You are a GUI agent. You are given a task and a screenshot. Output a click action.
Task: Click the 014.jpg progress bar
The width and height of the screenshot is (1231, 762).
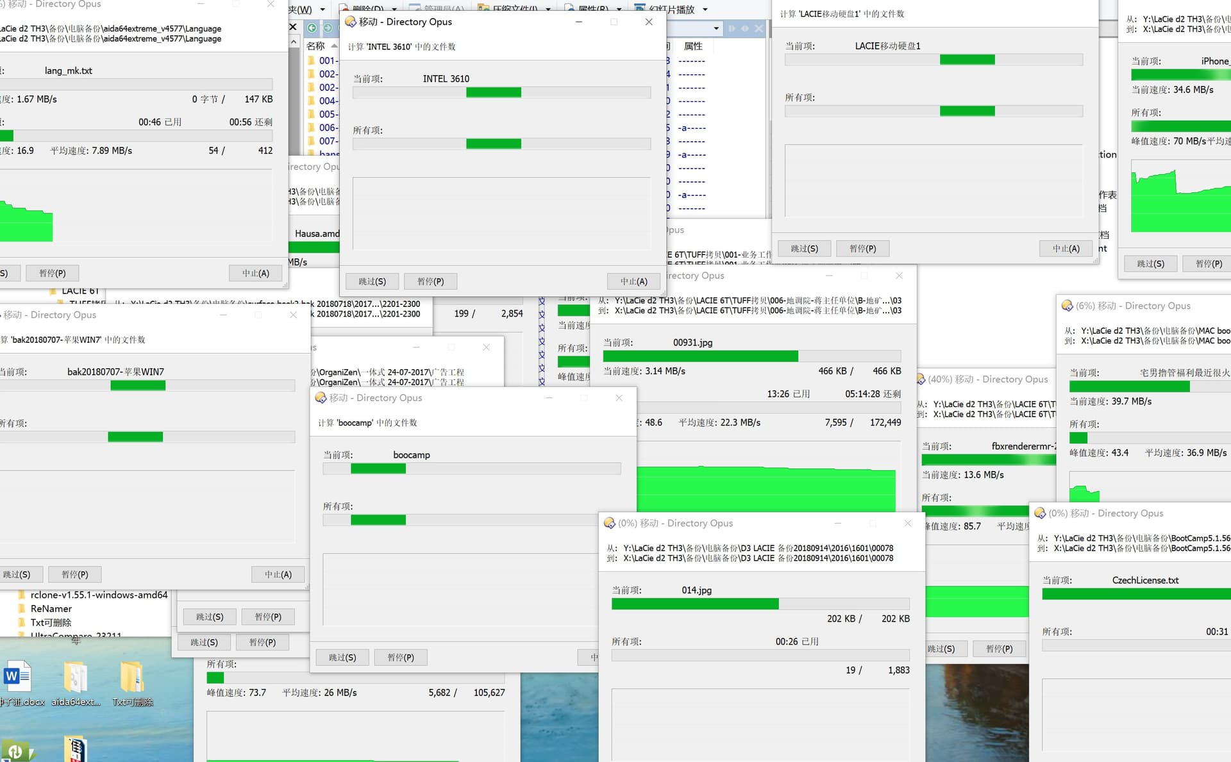pos(760,604)
